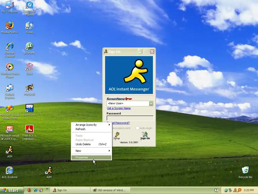The width and height of the screenshot is (258, 194).
Task: Expand the New submenu
Action: tap(92, 151)
